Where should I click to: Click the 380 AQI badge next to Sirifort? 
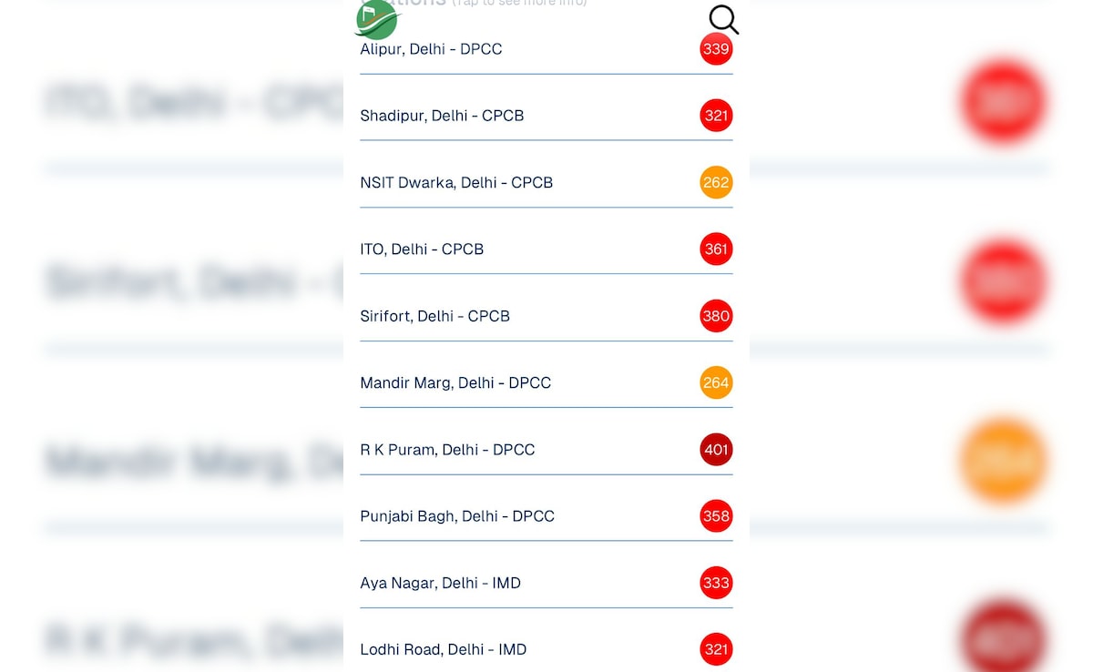(x=716, y=316)
